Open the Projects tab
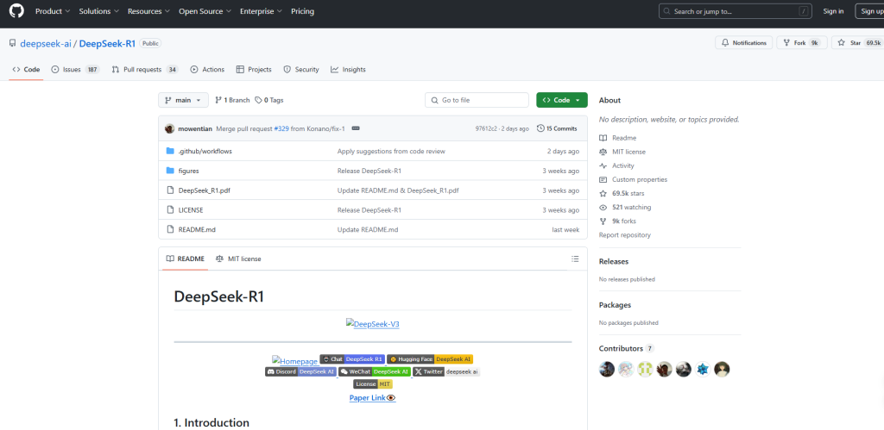The image size is (884, 430). 254,70
